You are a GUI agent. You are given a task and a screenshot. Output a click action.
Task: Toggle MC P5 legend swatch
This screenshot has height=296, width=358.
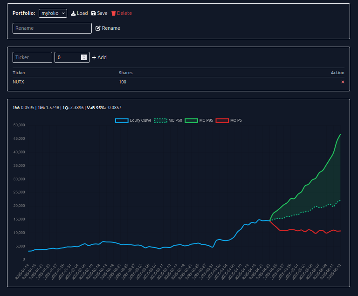click(x=222, y=121)
